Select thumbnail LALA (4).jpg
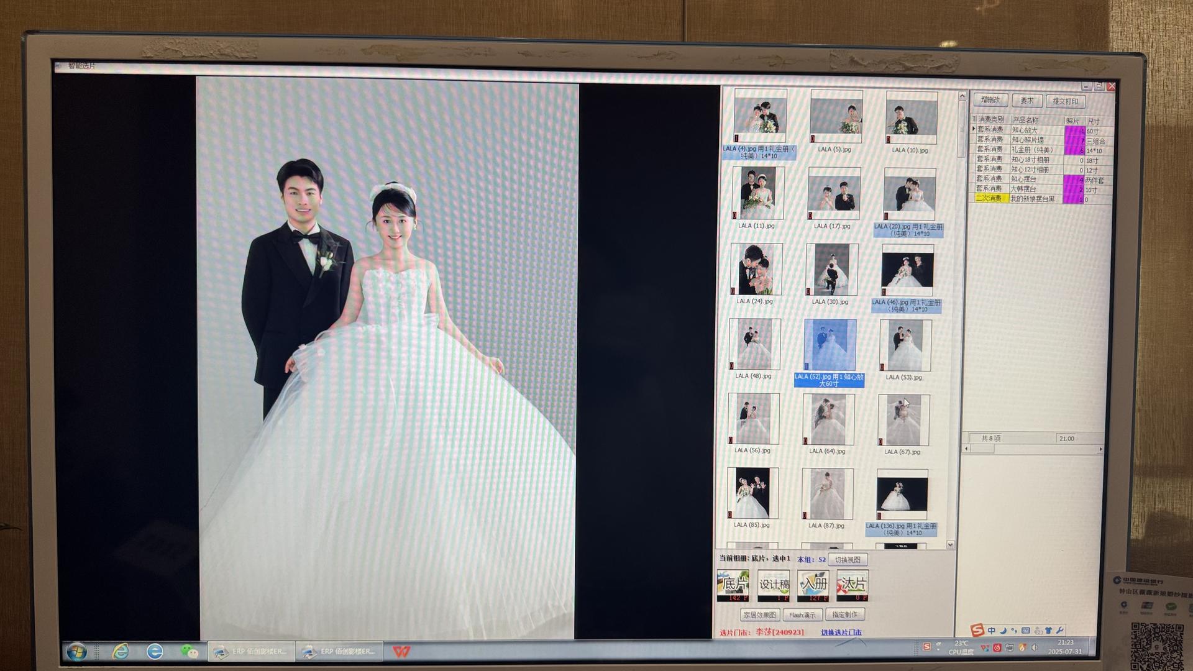Image resolution: width=1193 pixels, height=671 pixels. (x=760, y=116)
